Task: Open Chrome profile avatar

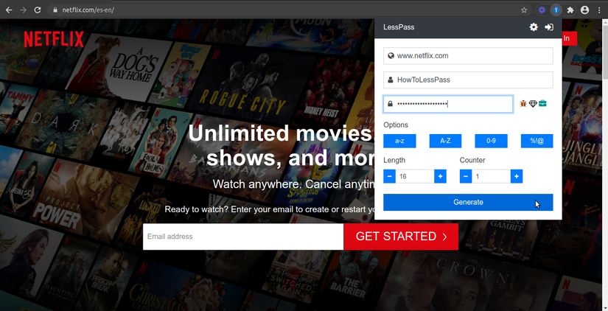Action: [584, 10]
